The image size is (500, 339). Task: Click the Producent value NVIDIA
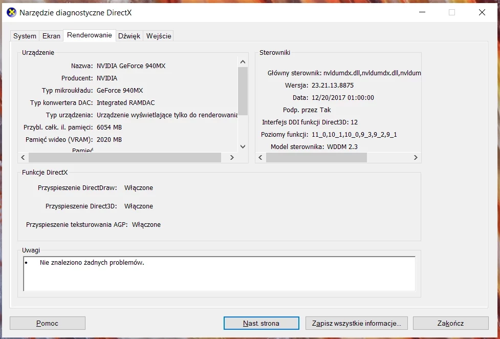point(107,78)
